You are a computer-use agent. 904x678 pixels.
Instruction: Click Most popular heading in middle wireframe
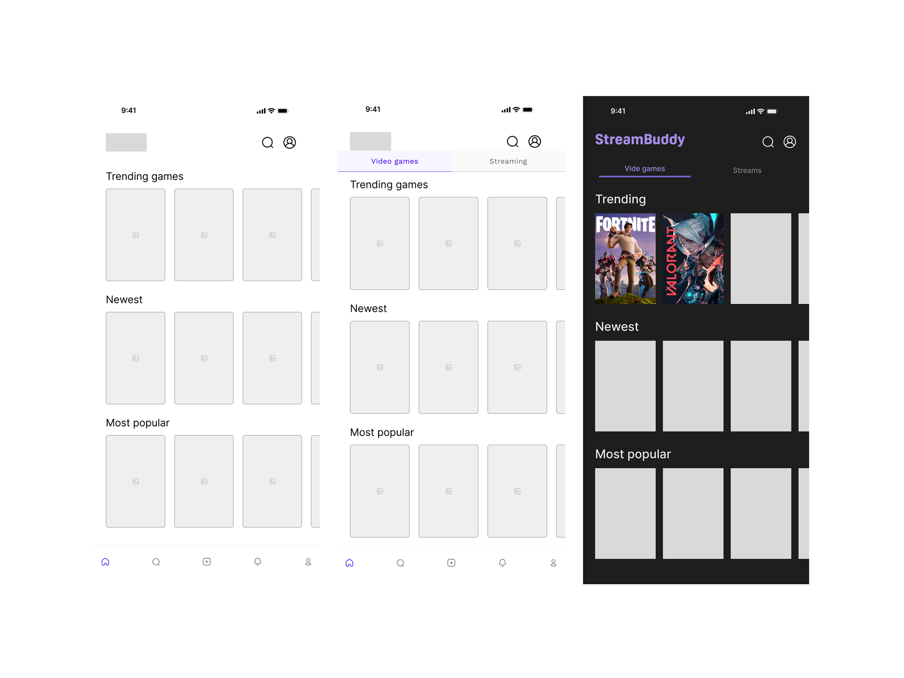click(x=382, y=433)
